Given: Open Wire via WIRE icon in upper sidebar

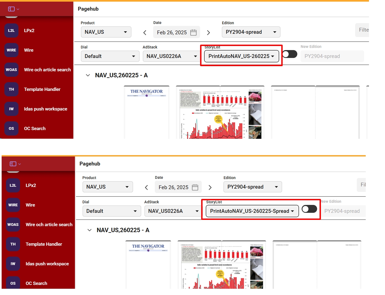Looking at the screenshot, I should coord(11,50).
